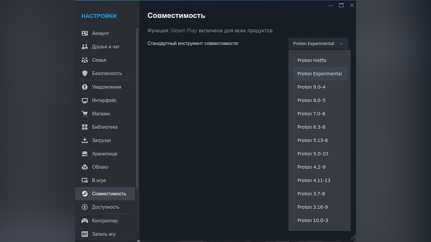This screenshot has width=431, height=242.
Task: Click the Downloads arrow icon
Action: pyautogui.click(x=85, y=140)
